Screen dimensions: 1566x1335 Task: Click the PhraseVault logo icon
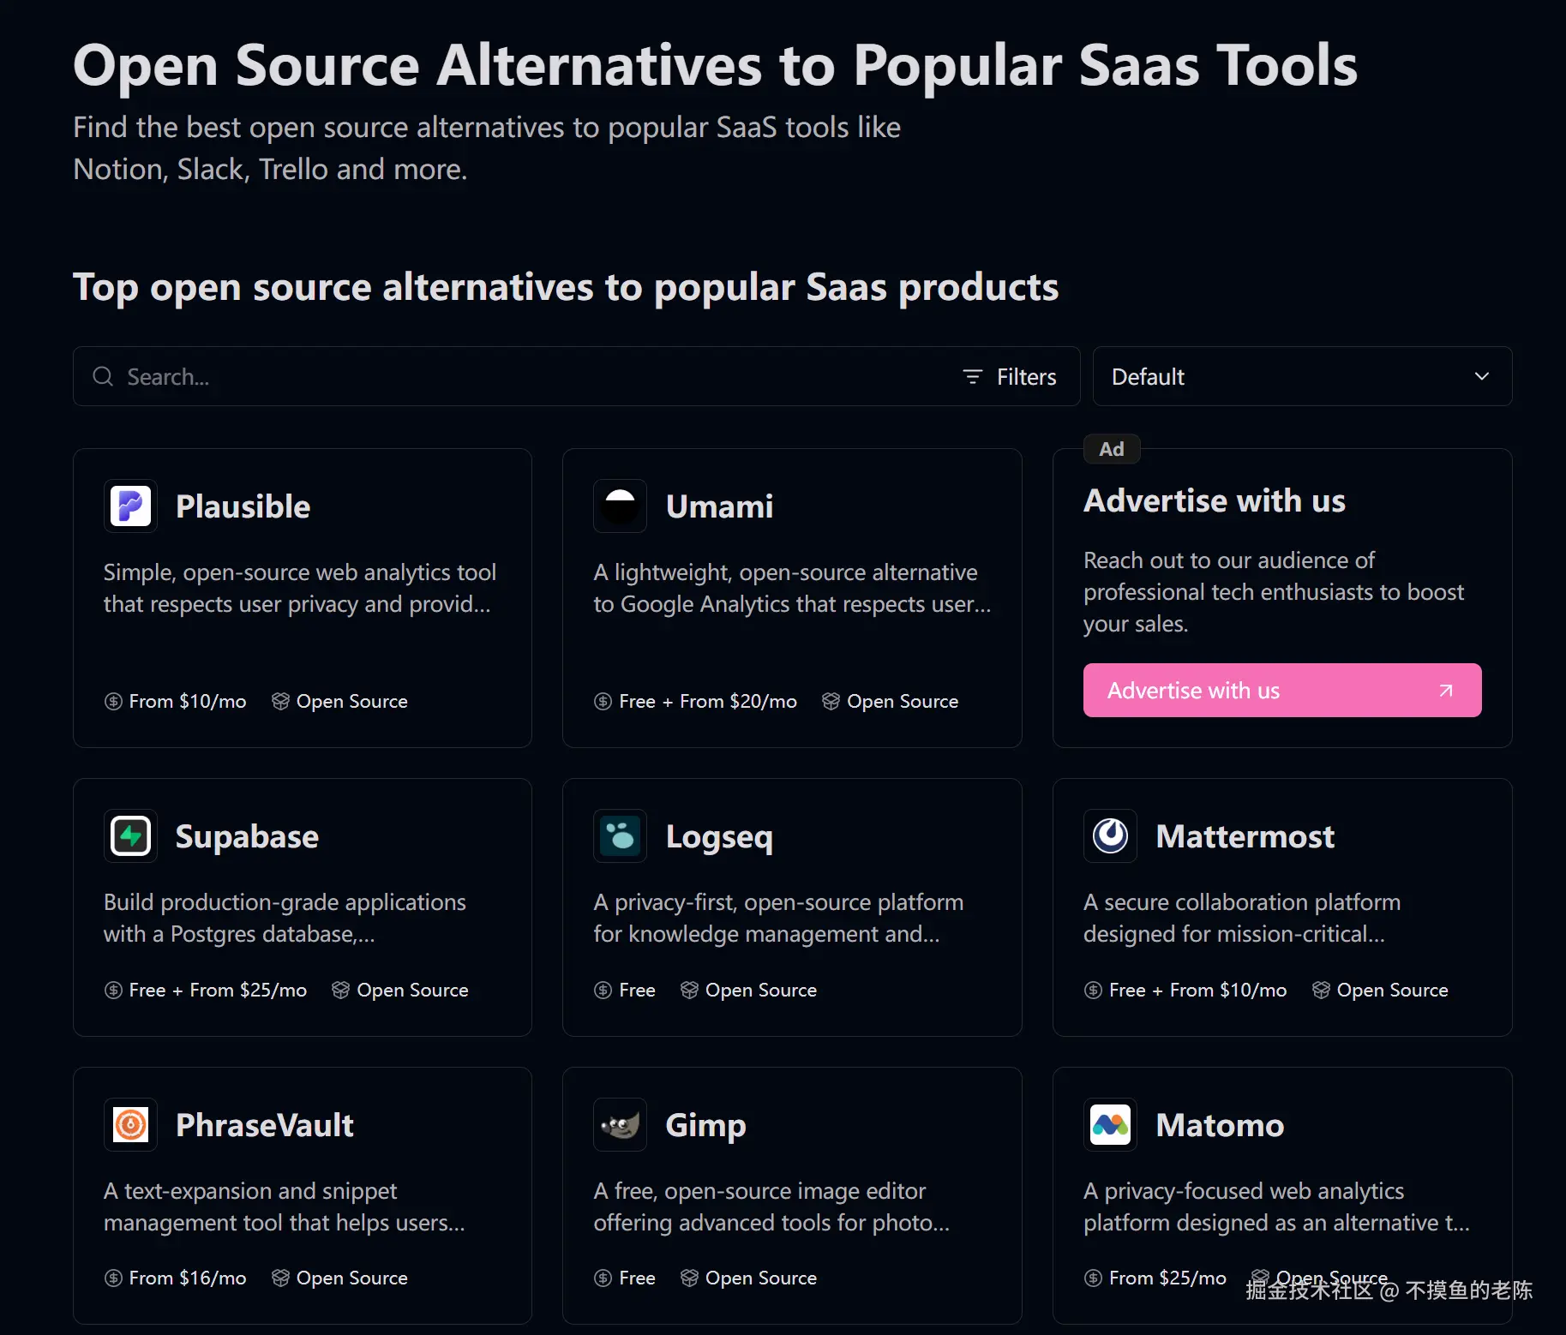(x=130, y=1125)
